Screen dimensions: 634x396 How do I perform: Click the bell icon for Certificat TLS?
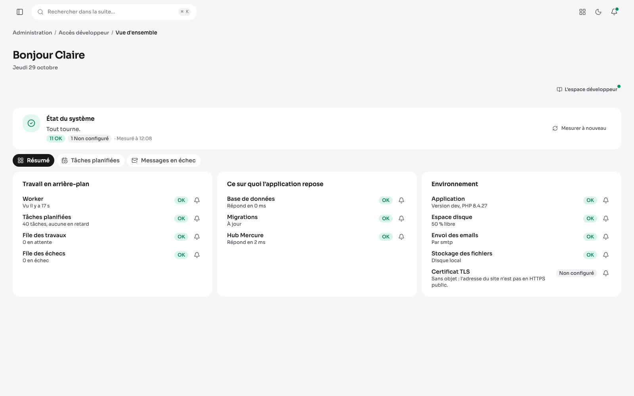pos(606,273)
